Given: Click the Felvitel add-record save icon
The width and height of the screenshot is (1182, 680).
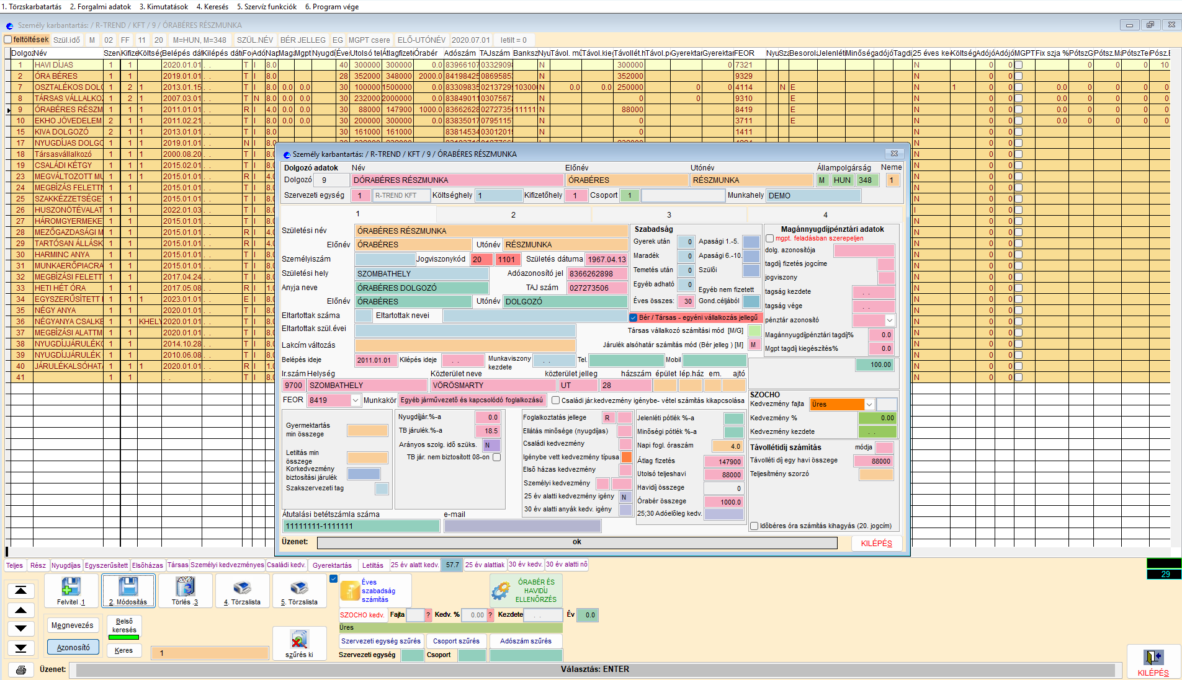Looking at the screenshot, I should pyautogui.click(x=71, y=586).
